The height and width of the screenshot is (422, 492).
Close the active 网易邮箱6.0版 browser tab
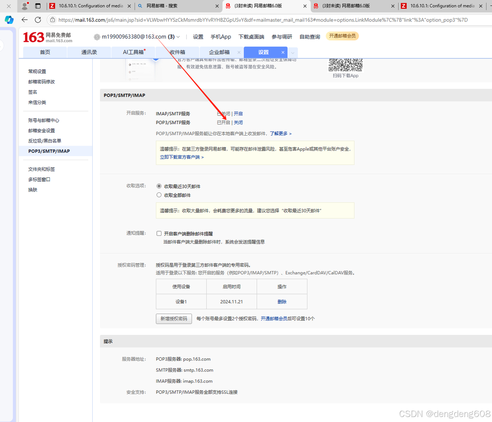305,6
